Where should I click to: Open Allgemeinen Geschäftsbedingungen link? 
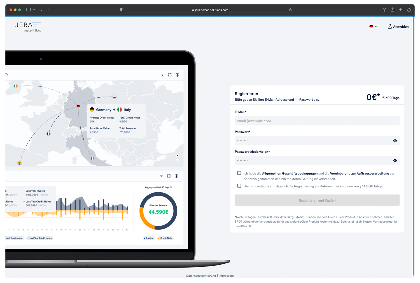290,174
